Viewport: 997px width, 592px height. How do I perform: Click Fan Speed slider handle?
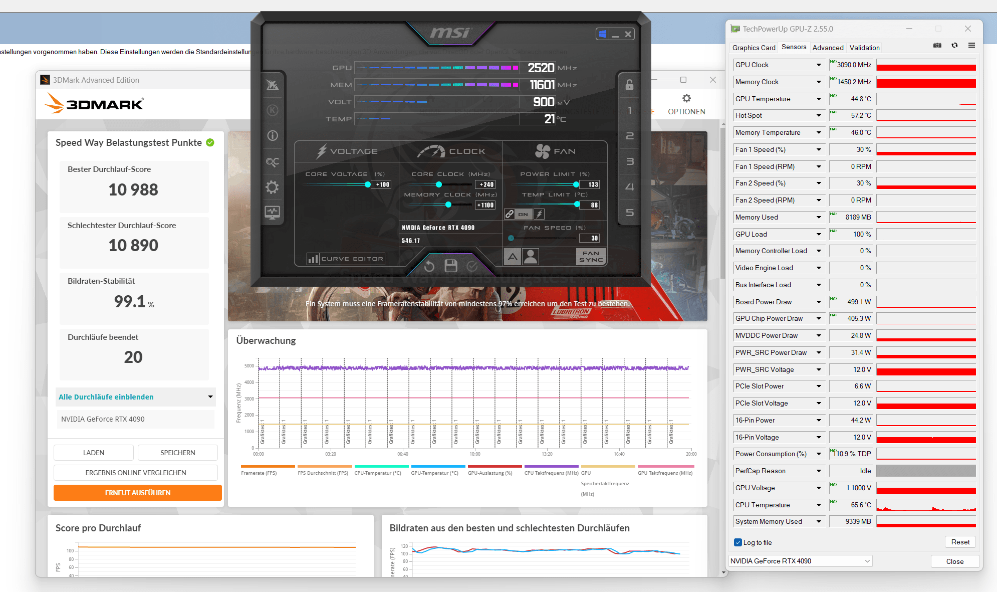(511, 238)
